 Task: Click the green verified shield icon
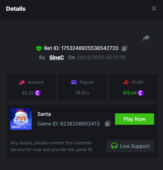(39, 48)
